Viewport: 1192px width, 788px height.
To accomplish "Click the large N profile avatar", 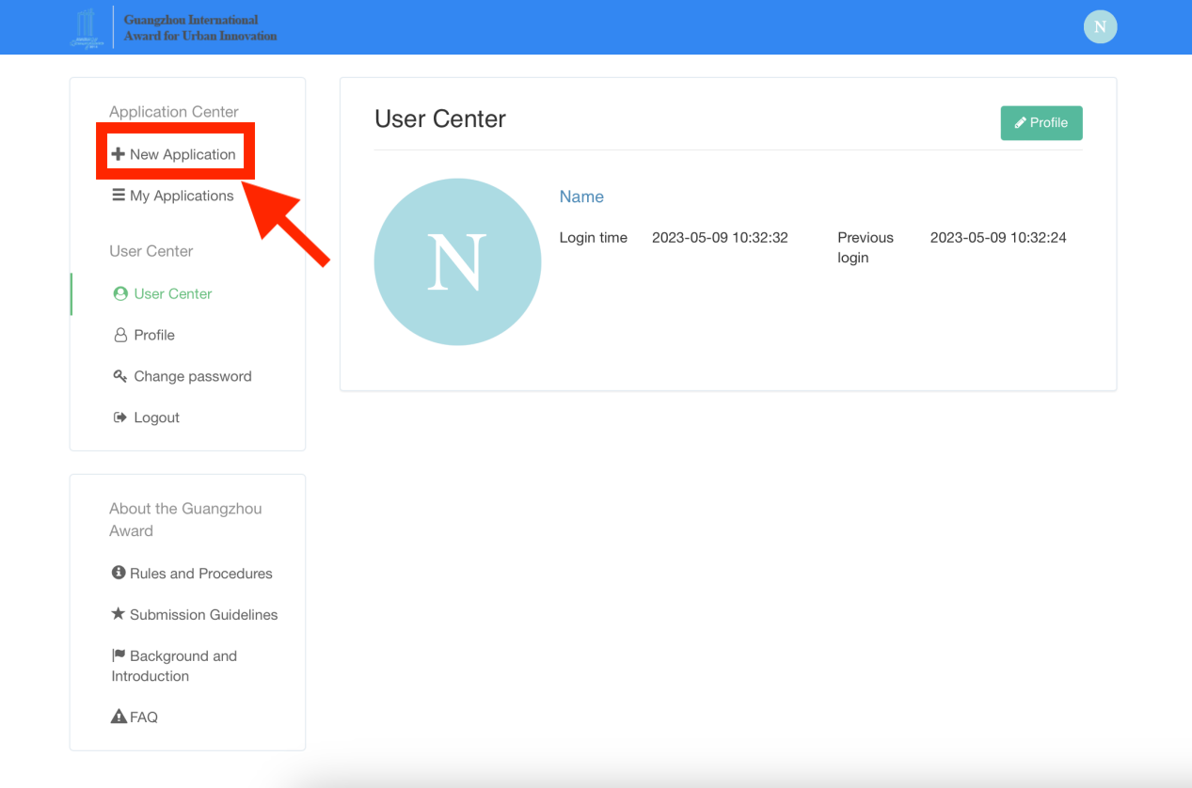I will pos(457,262).
